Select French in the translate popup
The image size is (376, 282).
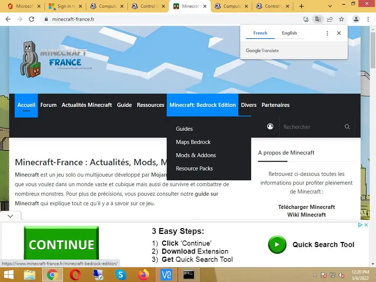260,33
